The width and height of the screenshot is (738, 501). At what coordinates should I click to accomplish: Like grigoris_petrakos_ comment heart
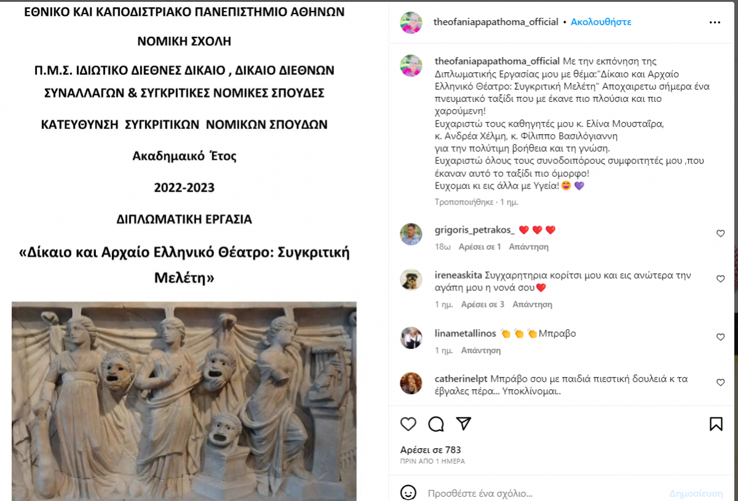(x=720, y=233)
